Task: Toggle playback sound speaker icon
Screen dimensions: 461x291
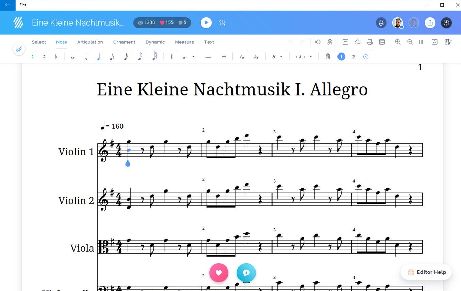Action: click(318, 42)
